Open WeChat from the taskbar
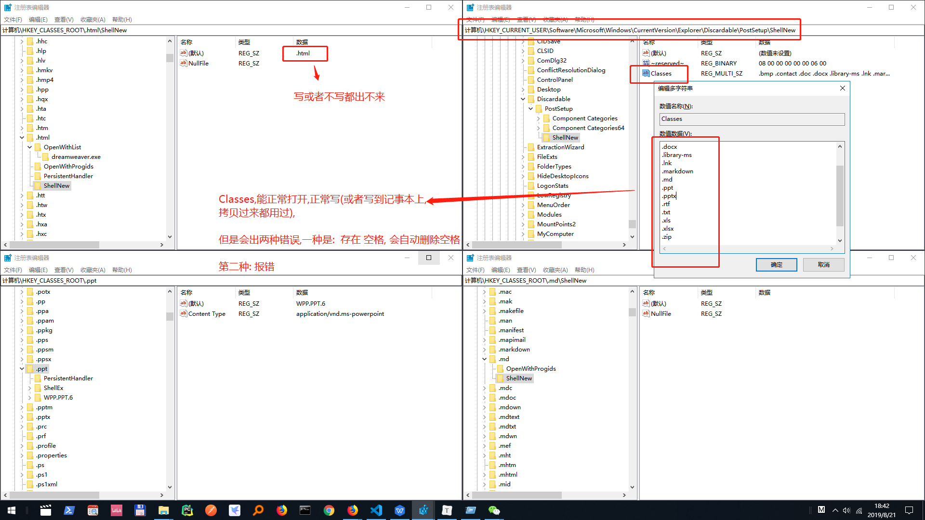This screenshot has height=520, width=925. point(494,510)
